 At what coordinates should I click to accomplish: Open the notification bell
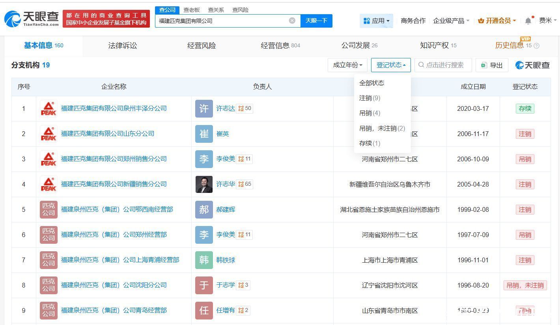point(528,21)
